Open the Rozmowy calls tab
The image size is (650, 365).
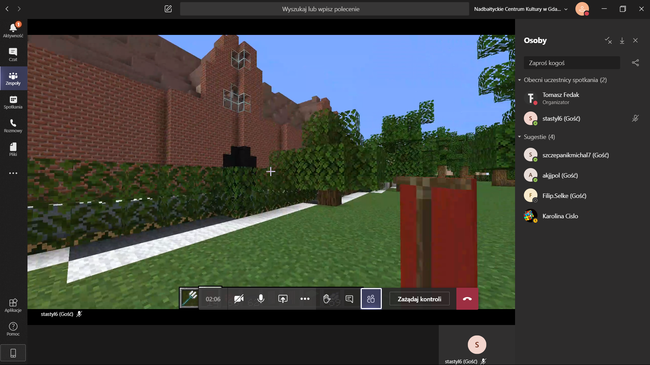tap(13, 126)
